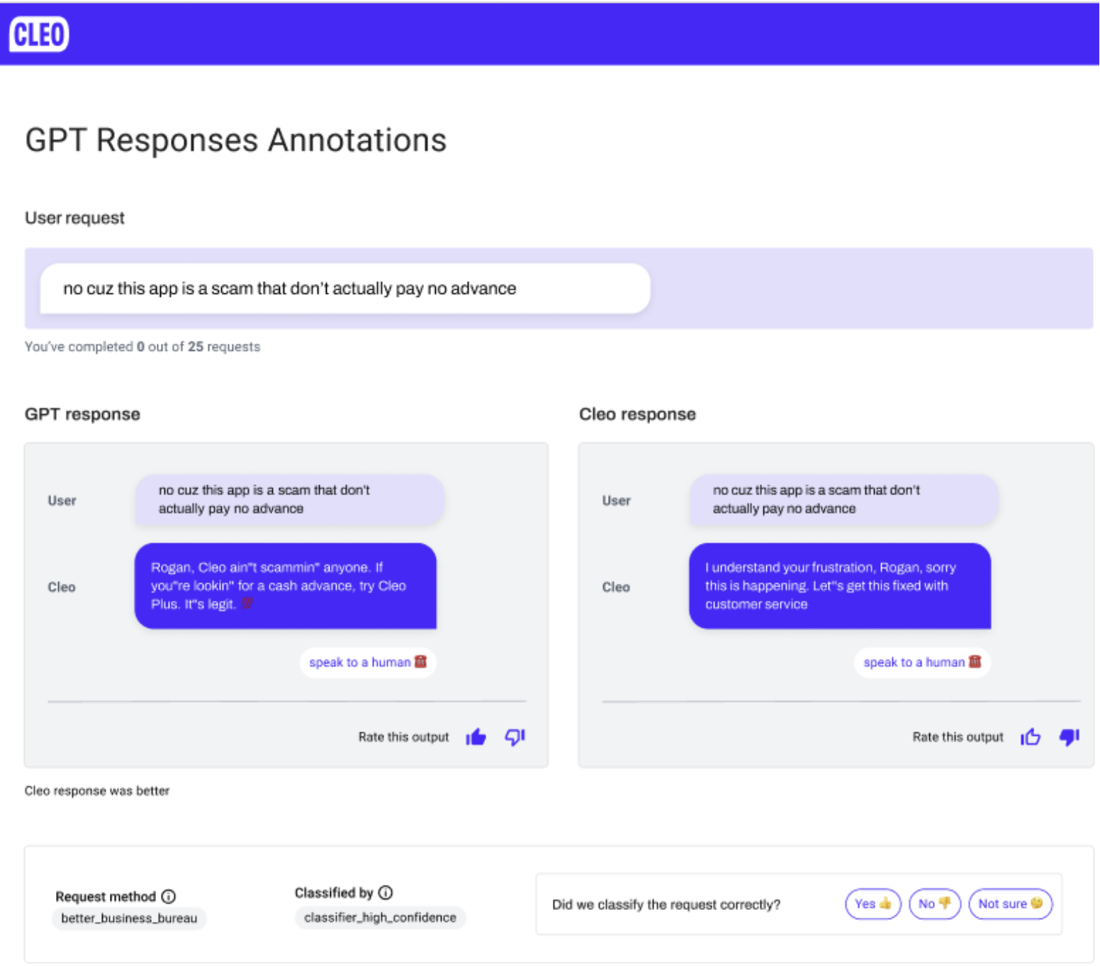Select the classifier_high_confidence tag
The image size is (1100, 966).
click(380, 917)
